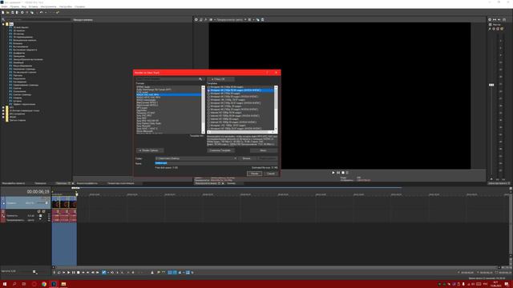Toggle favorite star for HD 1080p 50 template
Viewport: 513px width, 288px height.
tap(208, 119)
